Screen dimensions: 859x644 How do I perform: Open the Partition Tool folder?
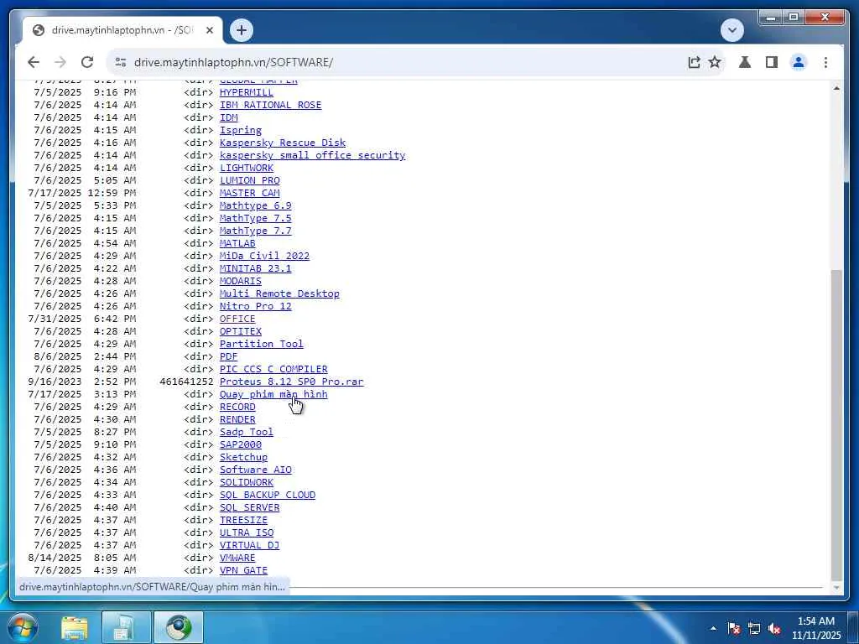[x=262, y=345]
